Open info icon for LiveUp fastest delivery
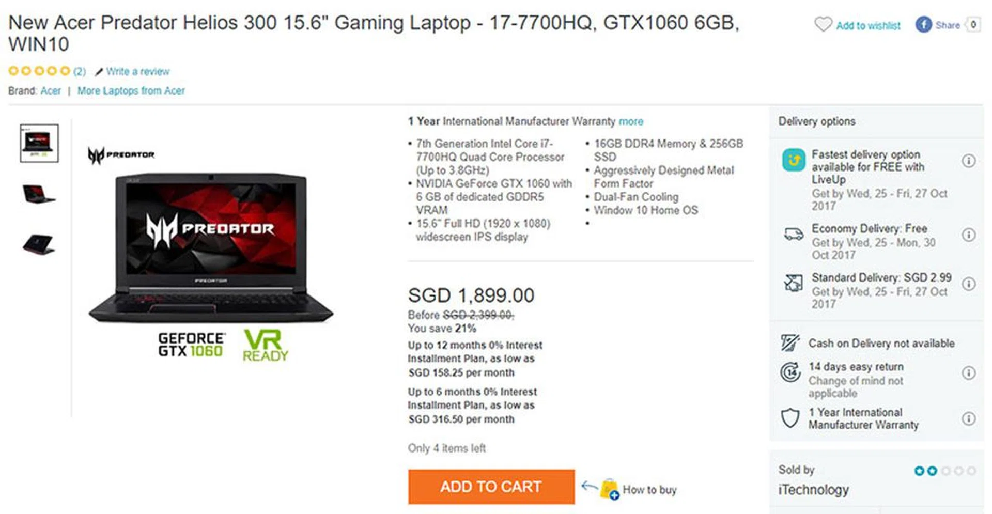Image resolution: width=992 pixels, height=514 pixels. tap(969, 161)
